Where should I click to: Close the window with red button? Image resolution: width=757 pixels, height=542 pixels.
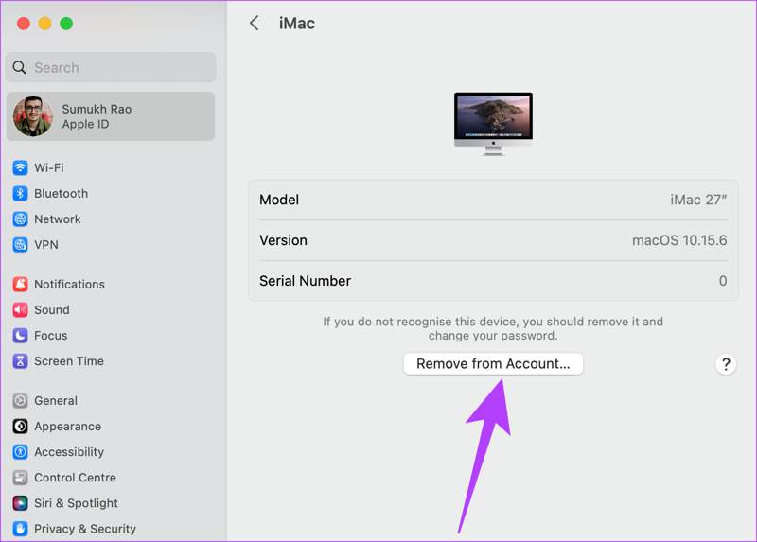click(x=24, y=23)
